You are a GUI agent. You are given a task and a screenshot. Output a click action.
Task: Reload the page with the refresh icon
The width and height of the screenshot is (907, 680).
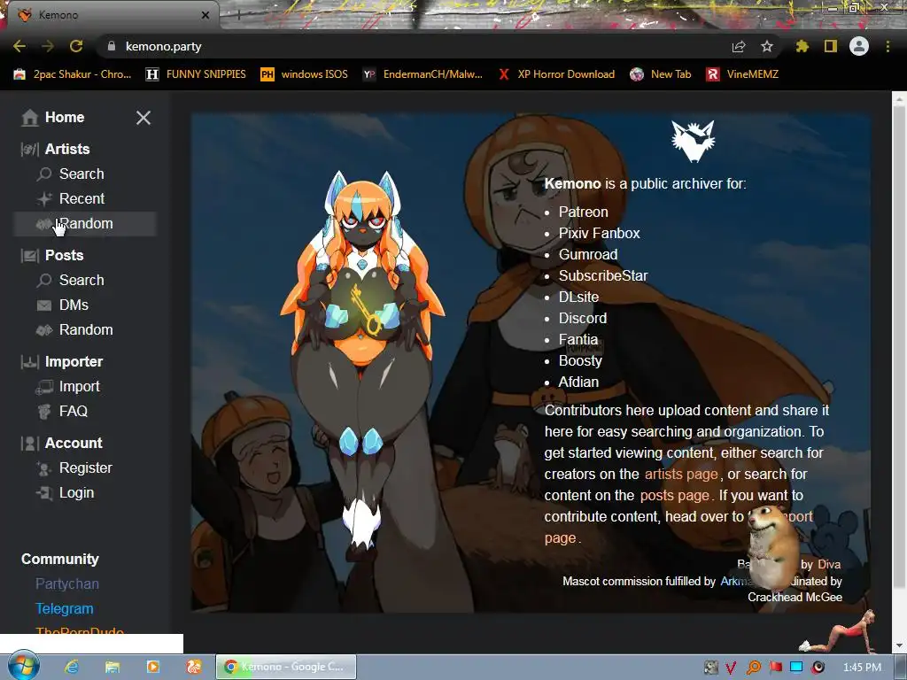tap(76, 46)
